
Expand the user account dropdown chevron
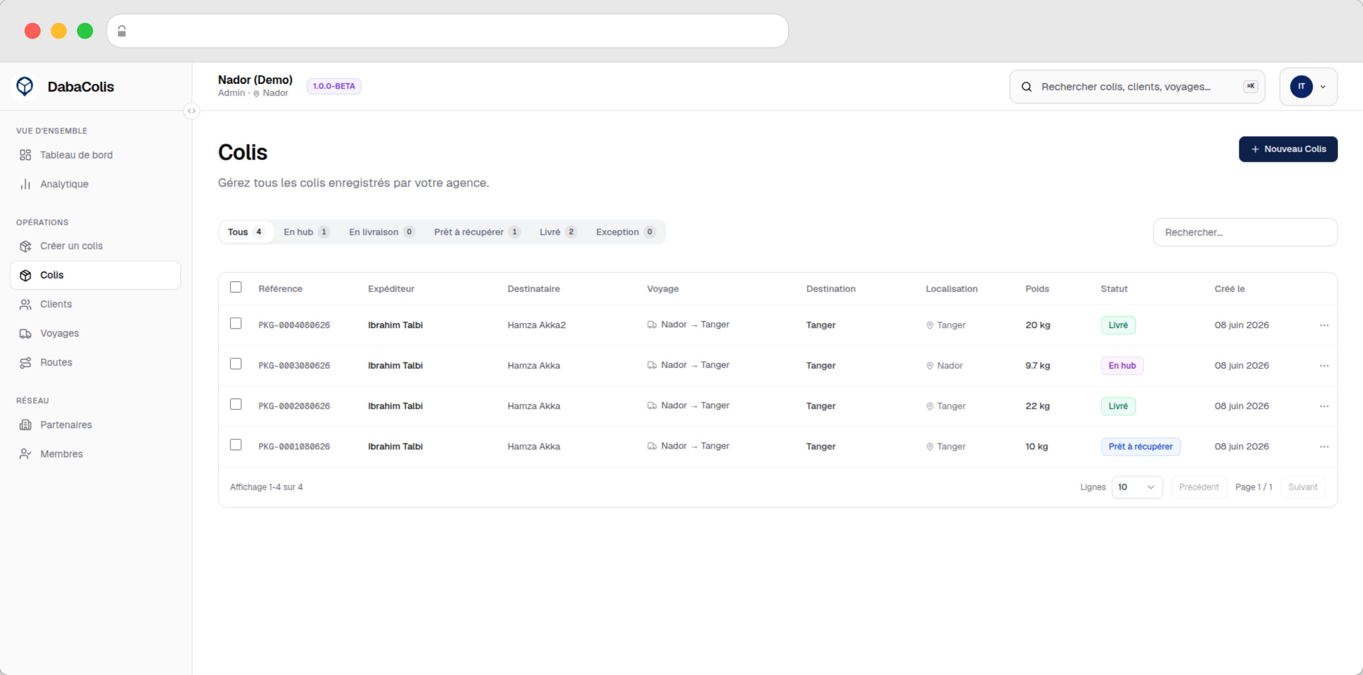[1323, 87]
